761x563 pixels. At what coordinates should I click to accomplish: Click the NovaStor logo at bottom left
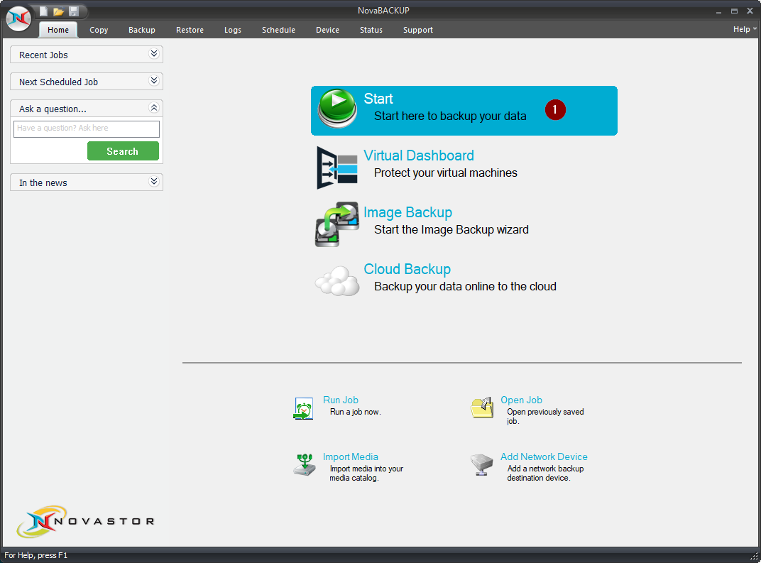pyautogui.click(x=85, y=521)
